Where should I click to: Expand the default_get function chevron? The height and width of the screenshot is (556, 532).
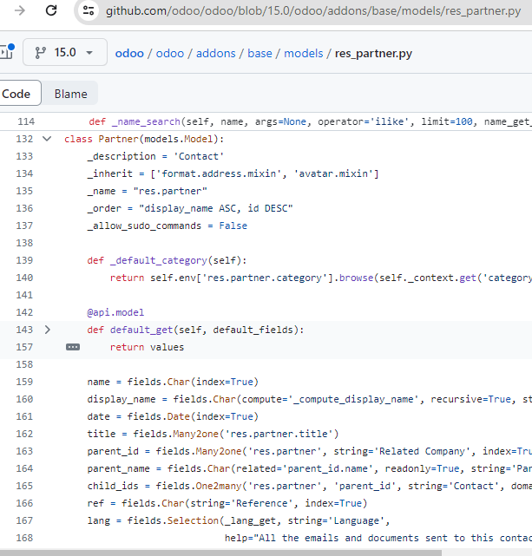coord(47,330)
